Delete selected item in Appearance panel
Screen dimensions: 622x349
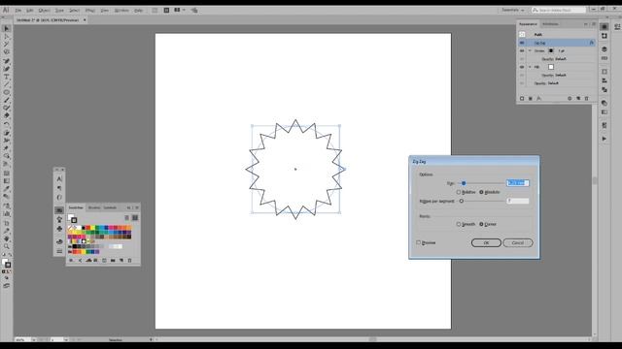(x=587, y=99)
